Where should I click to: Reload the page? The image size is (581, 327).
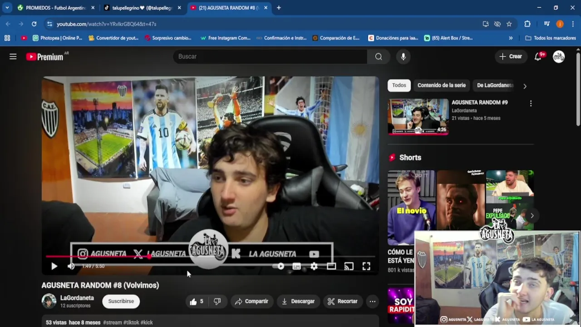click(34, 24)
